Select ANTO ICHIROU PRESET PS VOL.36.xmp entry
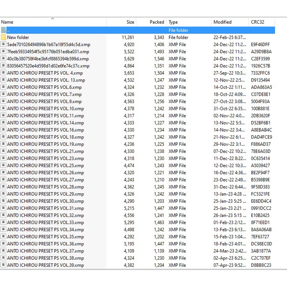This screenshot has width=287, height=287. point(45,244)
